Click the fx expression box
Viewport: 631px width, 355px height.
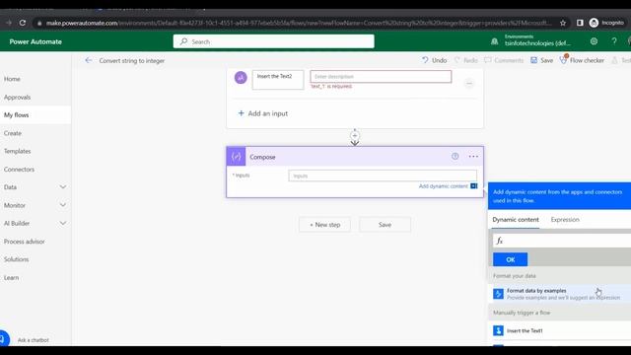click(562, 241)
